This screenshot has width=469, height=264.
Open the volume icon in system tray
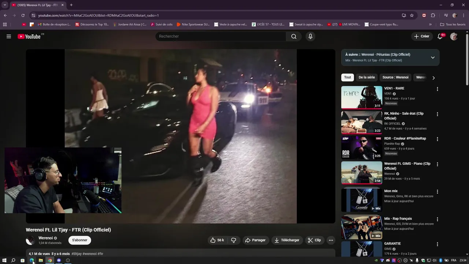click(x=434, y=260)
